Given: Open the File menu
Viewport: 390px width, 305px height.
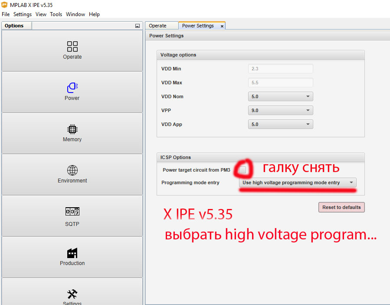Looking at the screenshot, I should pos(6,14).
